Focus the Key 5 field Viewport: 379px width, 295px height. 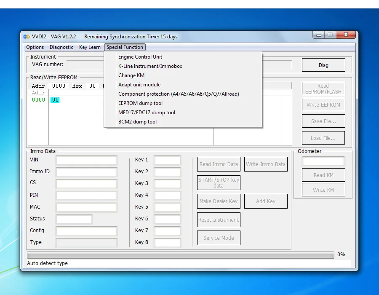click(x=167, y=207)
